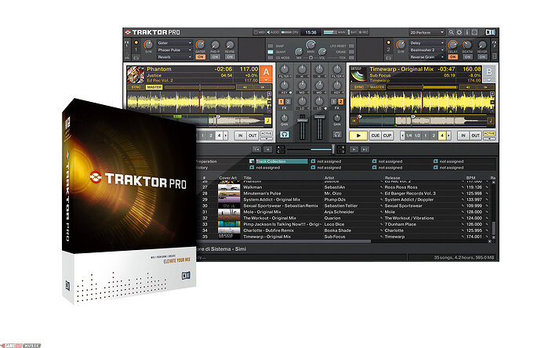Click Deck A waveform zoom-in plus icon
Image resolution: width=541 pixels, height=348 pixels.
tap(270, 93)
